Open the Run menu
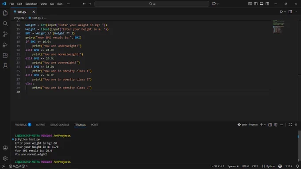Image resolution: width=301 pixels, height=169 pixels. click(x=60, y=4)
